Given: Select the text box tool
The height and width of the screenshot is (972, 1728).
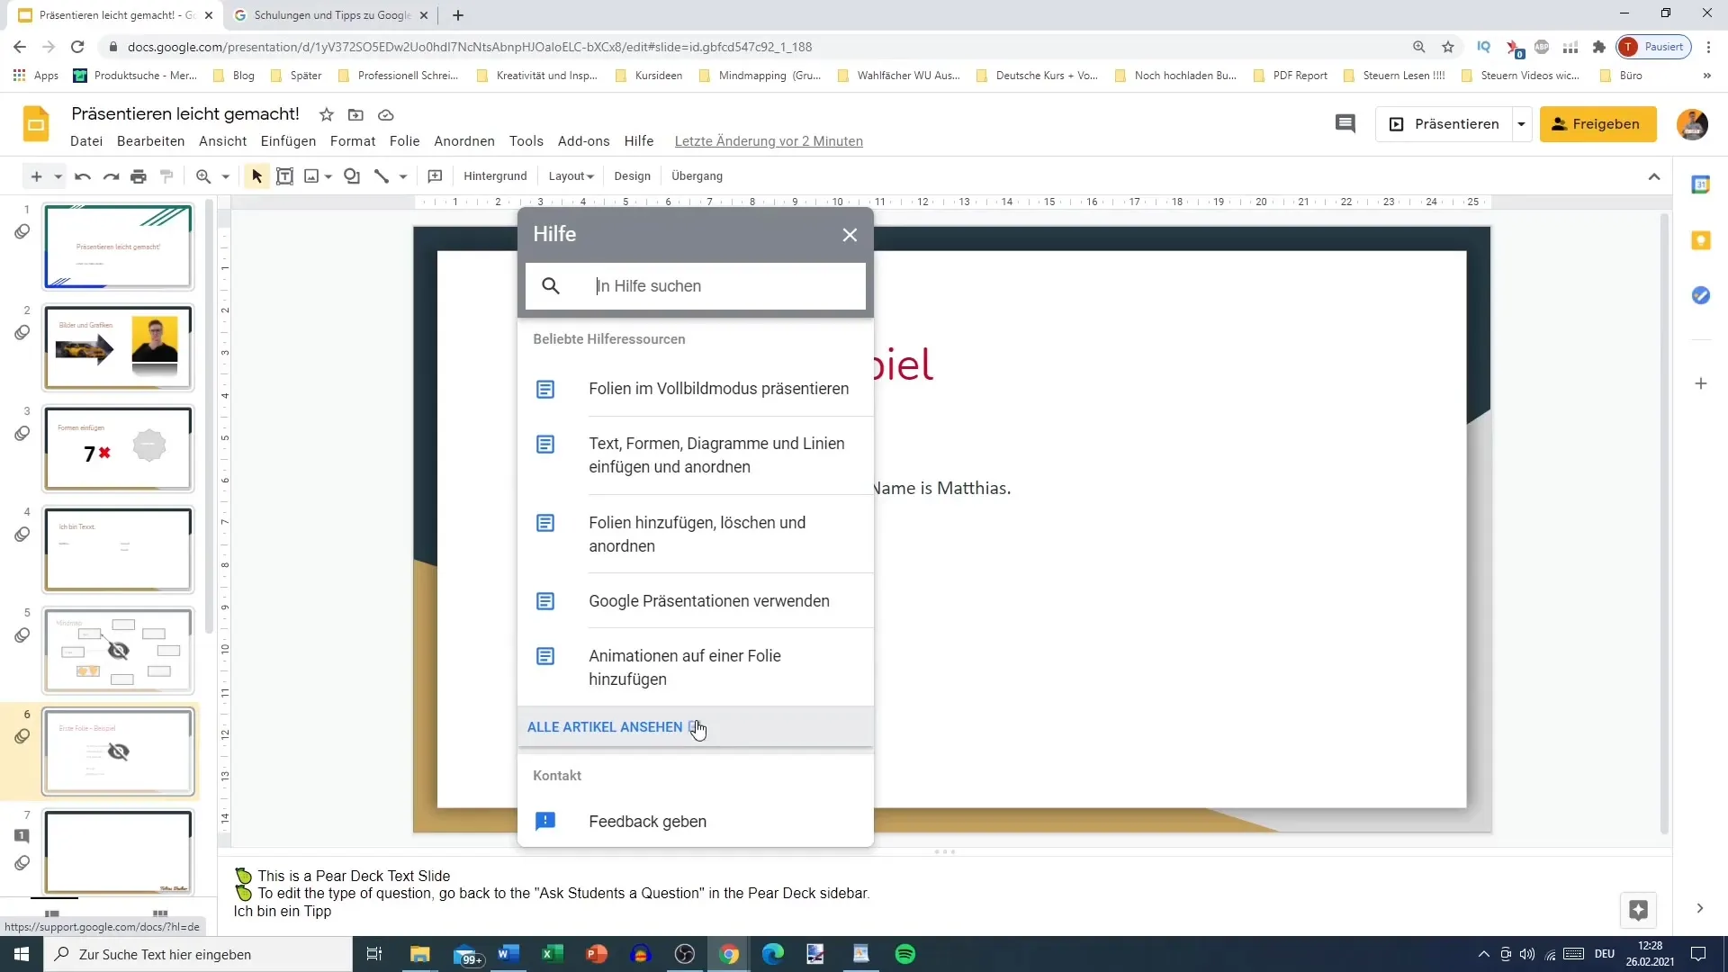Looking at the screenshot, I should (x=284, y=176).
